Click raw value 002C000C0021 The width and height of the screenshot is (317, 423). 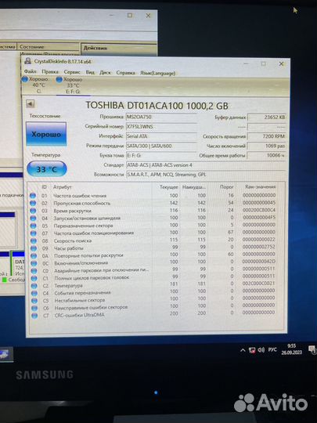pyautogui.click(x=258, y=284)
